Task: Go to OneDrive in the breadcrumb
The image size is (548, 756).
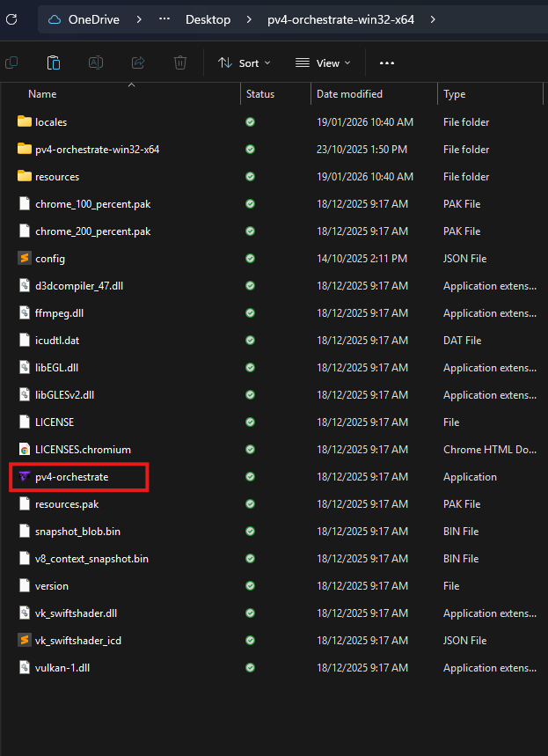Action: pos(94,19)
